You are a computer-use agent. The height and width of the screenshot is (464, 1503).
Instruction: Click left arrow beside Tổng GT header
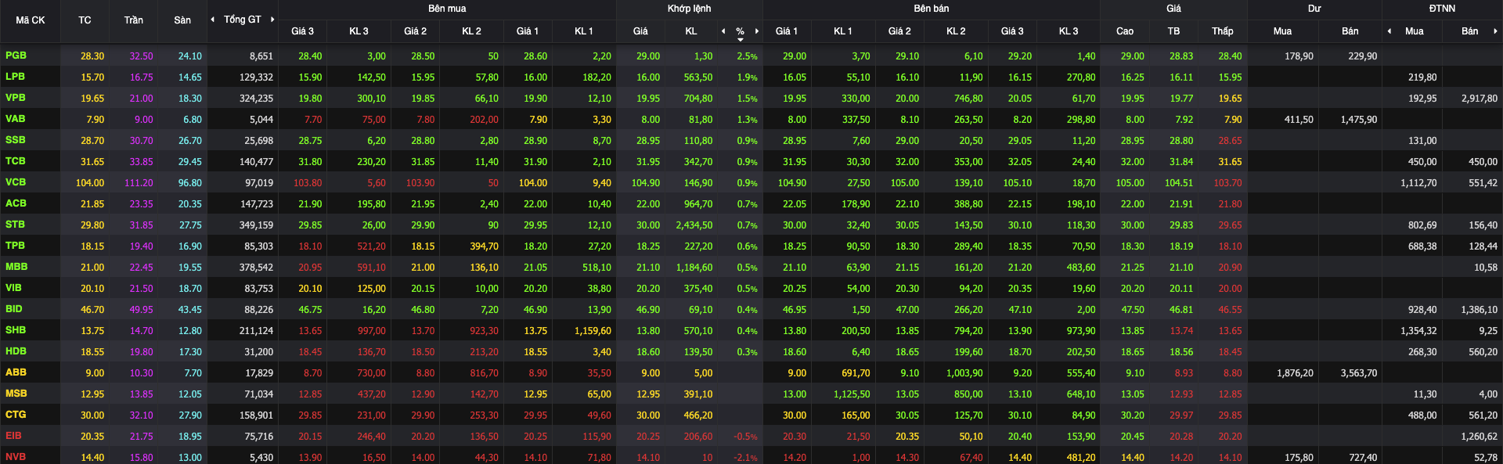point(213,20)
